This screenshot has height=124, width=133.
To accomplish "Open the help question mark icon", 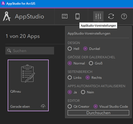I will (x=124, y=16).
